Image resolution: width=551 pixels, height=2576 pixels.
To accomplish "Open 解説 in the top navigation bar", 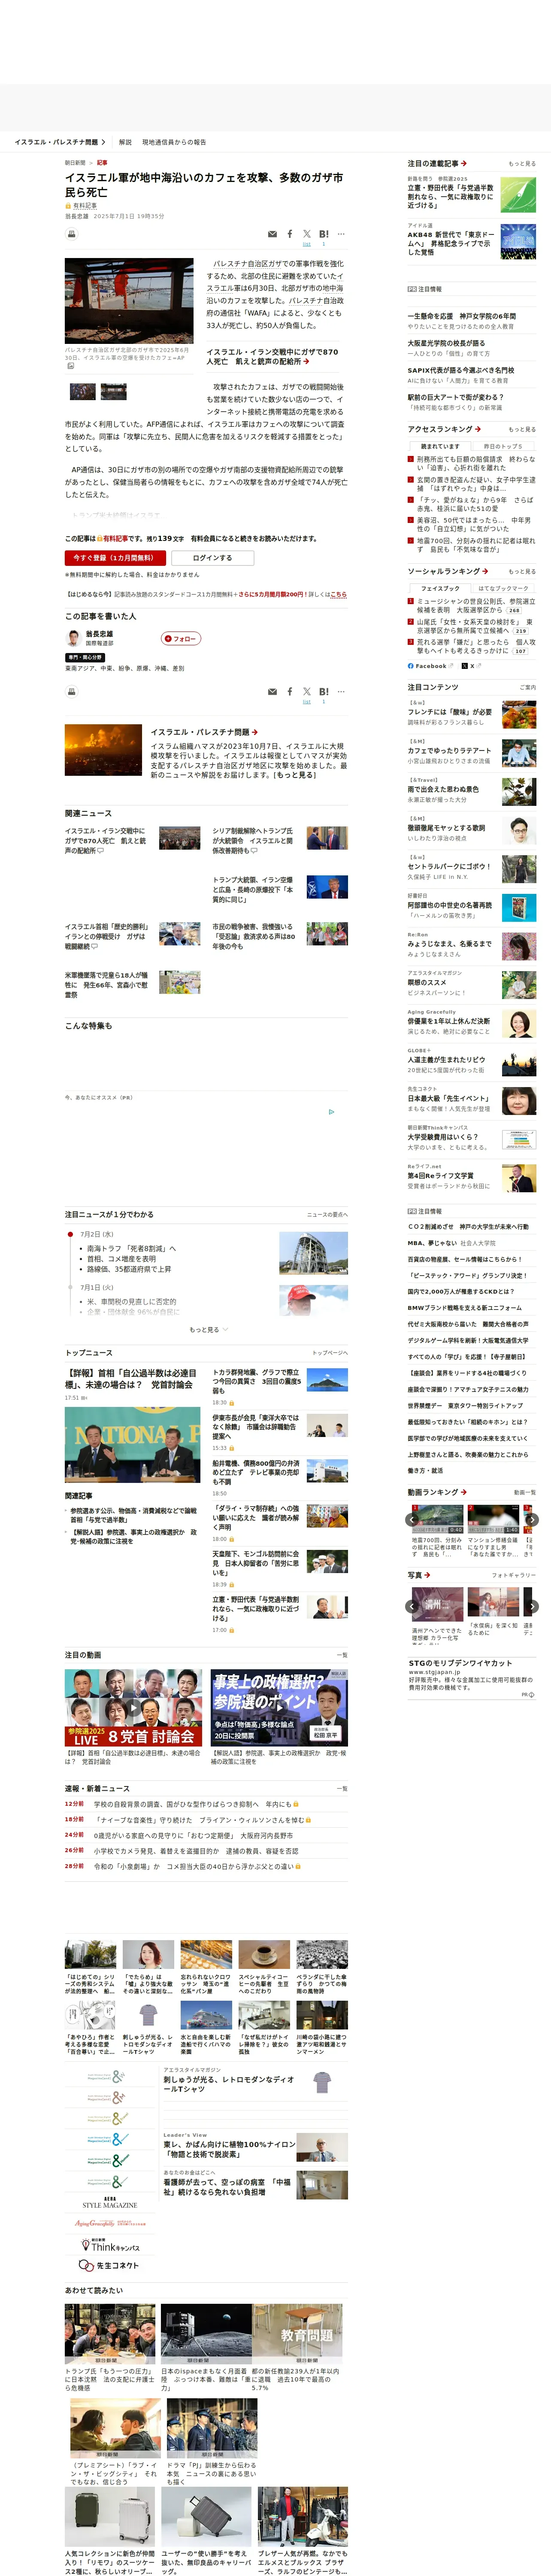I will [x=125, y=142].
